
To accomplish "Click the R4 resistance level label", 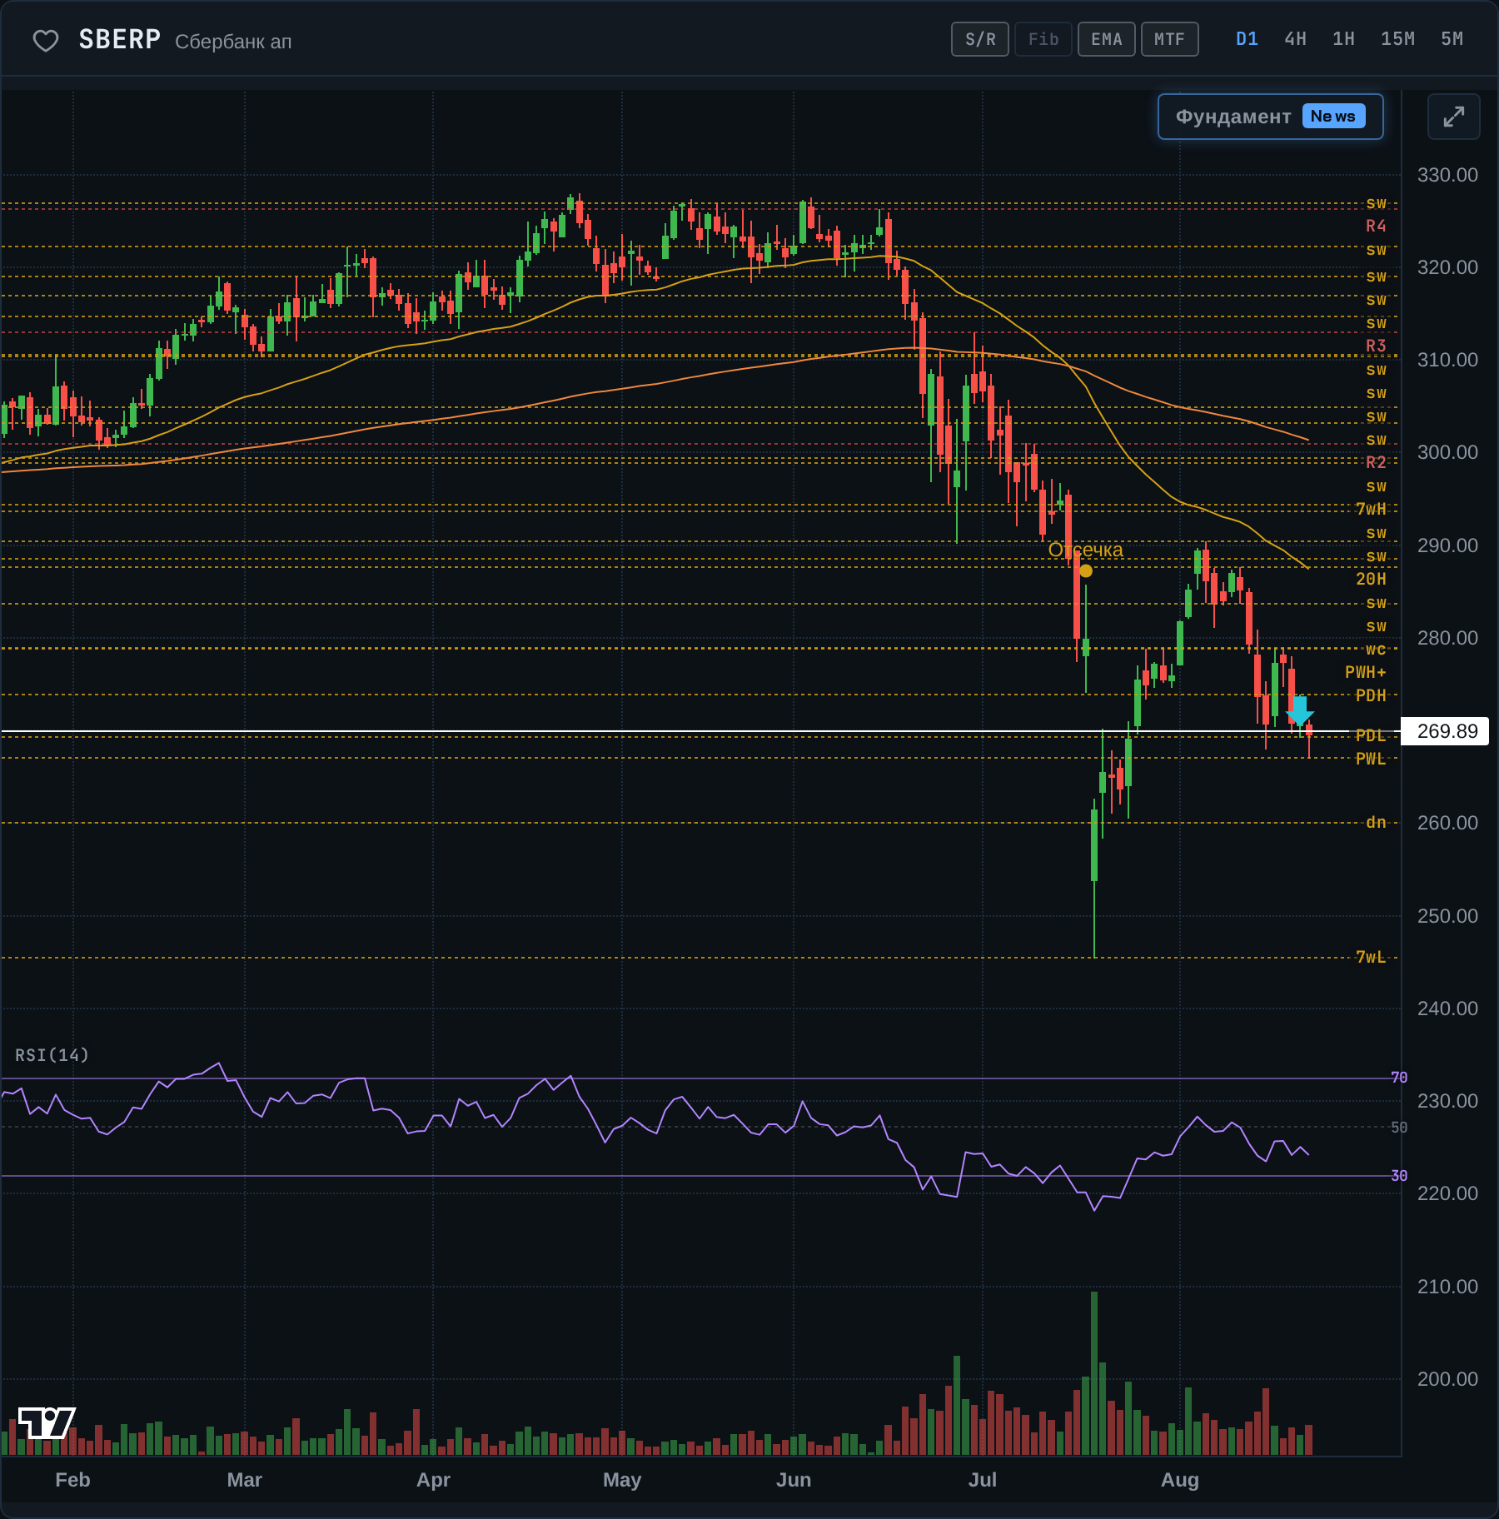I will click(1376, 226).
